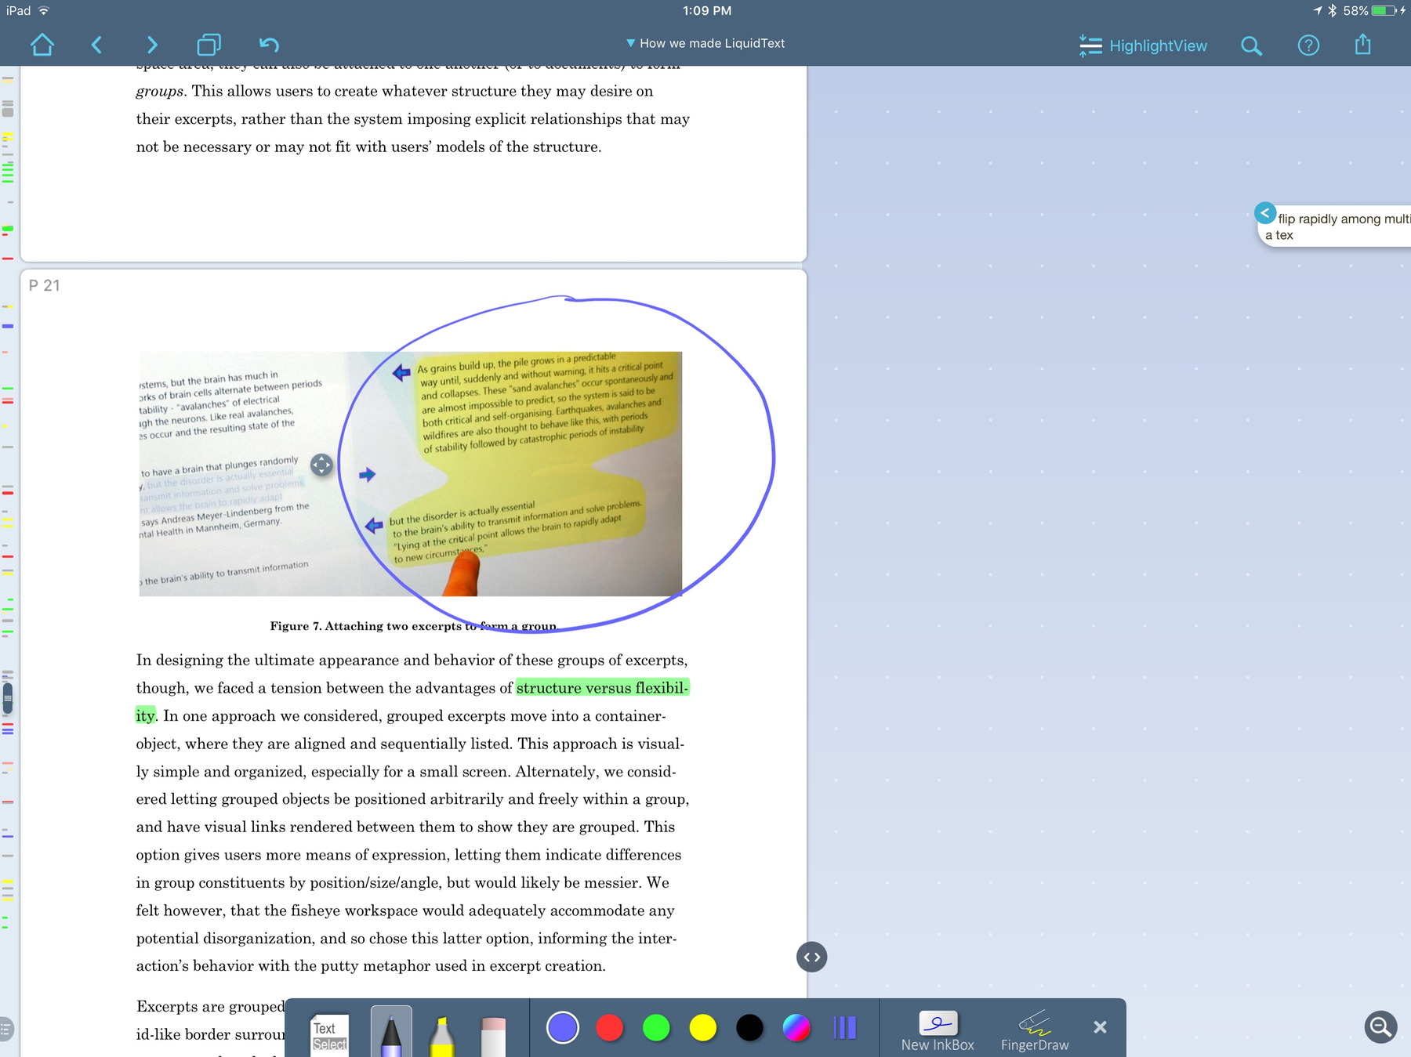Toggle Text Select mode
This screenshot has height=1057, width=1411.
[329, 1035]
